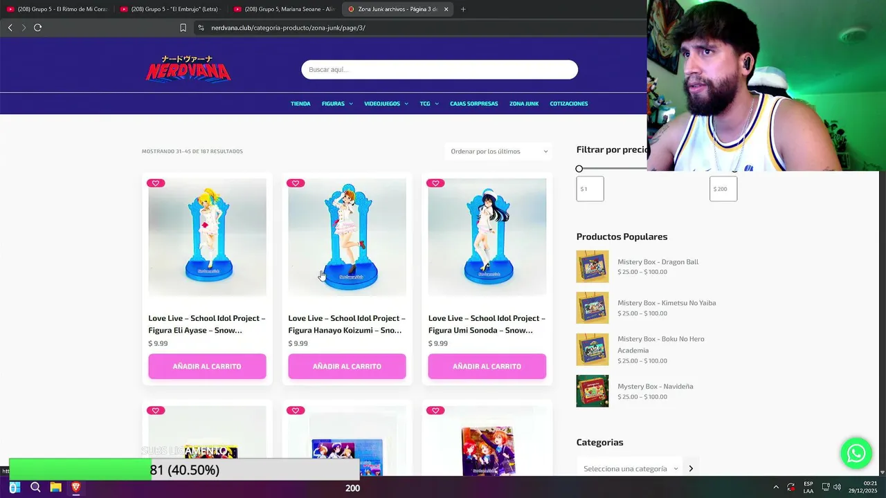
Task: Open Hanayo Koizumi figure product title
Action: tap(347, 324)
